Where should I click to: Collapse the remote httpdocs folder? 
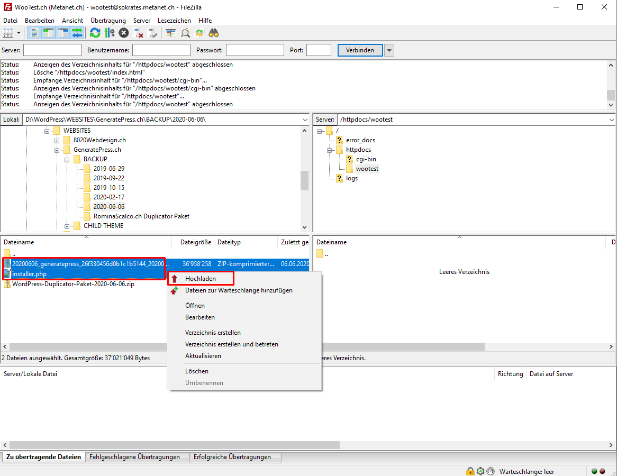(x=329, y=150)
